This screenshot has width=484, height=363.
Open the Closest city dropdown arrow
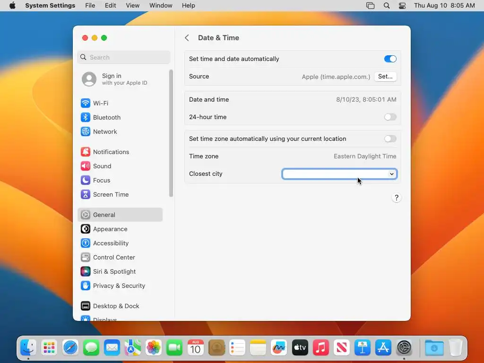(392, 174)
